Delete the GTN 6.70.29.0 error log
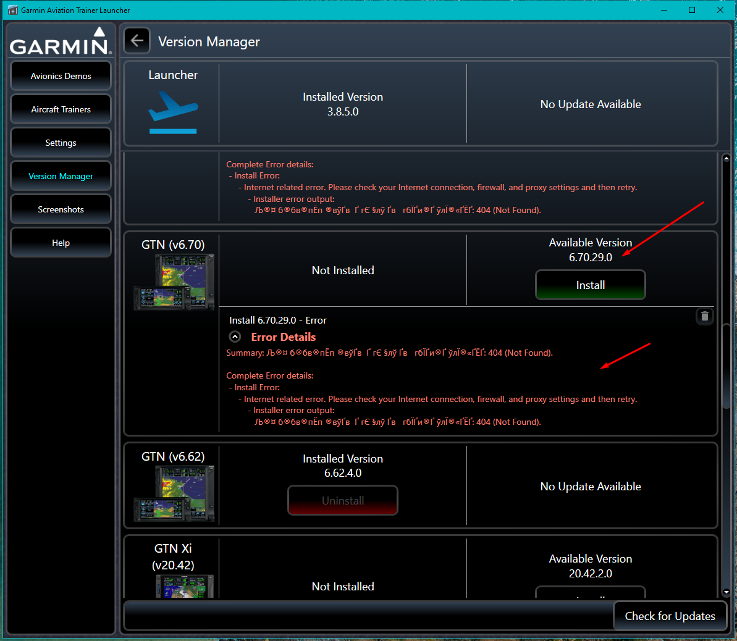The width and height of the screenshot is (737, 641). pos(705,316)
